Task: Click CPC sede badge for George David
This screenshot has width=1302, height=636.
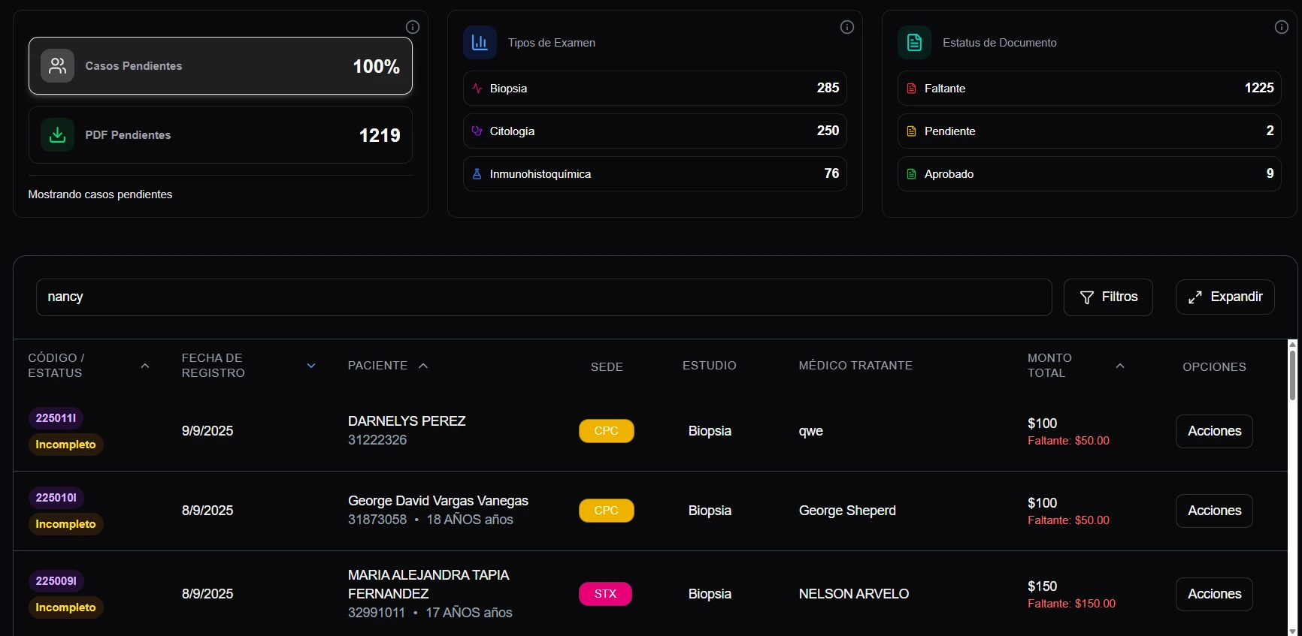Action: point(607,511)
